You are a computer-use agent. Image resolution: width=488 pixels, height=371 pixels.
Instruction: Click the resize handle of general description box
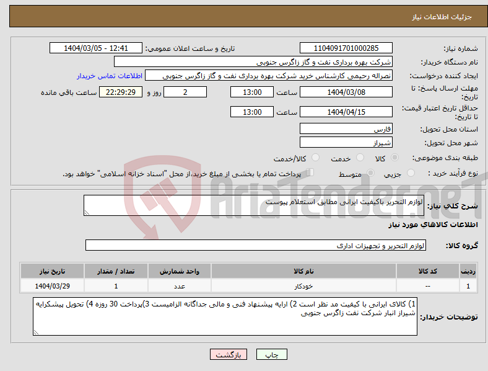87,213
